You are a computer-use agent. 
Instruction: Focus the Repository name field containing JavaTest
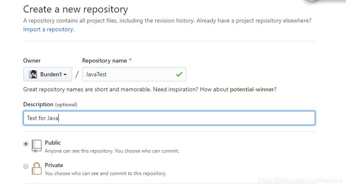[x=129, y=74]
